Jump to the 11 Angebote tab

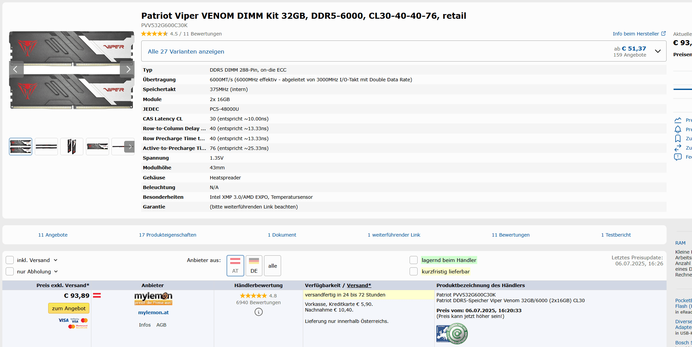(x=53, y=235)
